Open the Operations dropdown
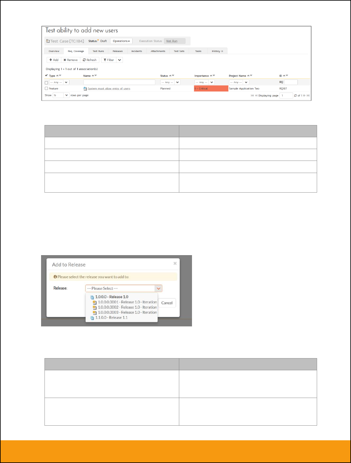351x463 pixels. click(x=121, y=41)
